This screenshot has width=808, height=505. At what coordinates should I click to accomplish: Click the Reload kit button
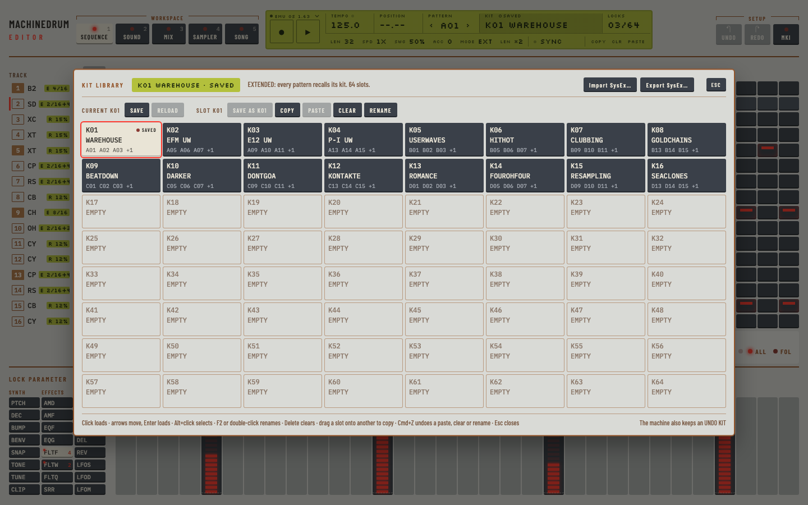pyautogui.click(x=168, y=110)
